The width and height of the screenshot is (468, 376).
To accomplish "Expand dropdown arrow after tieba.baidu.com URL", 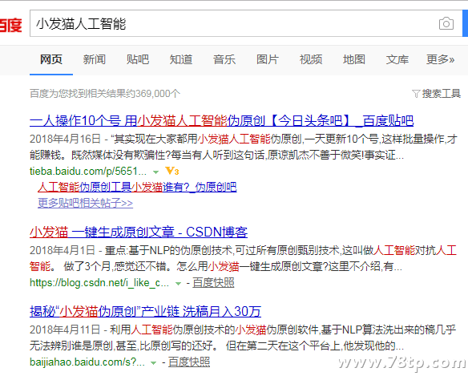I will (x=155, y=172).
